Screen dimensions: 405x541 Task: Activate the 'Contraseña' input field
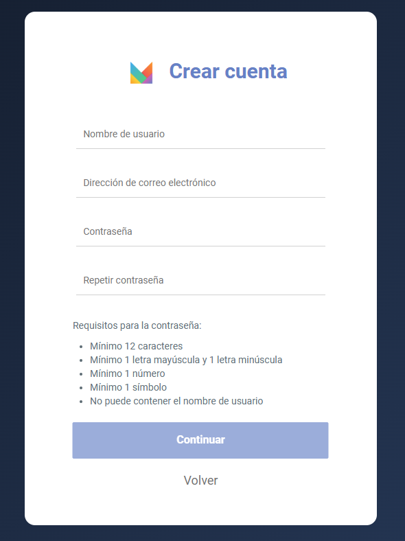pos(200,231)
